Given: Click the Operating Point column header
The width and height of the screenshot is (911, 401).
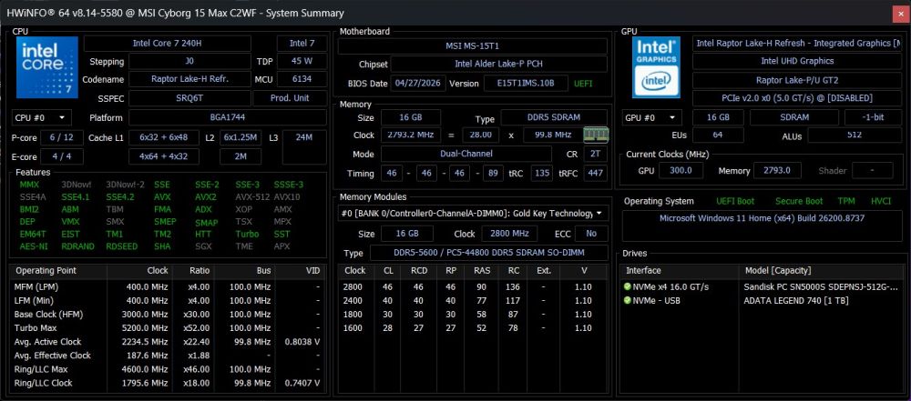Looking at the screenshot, I should coord(58,270).
